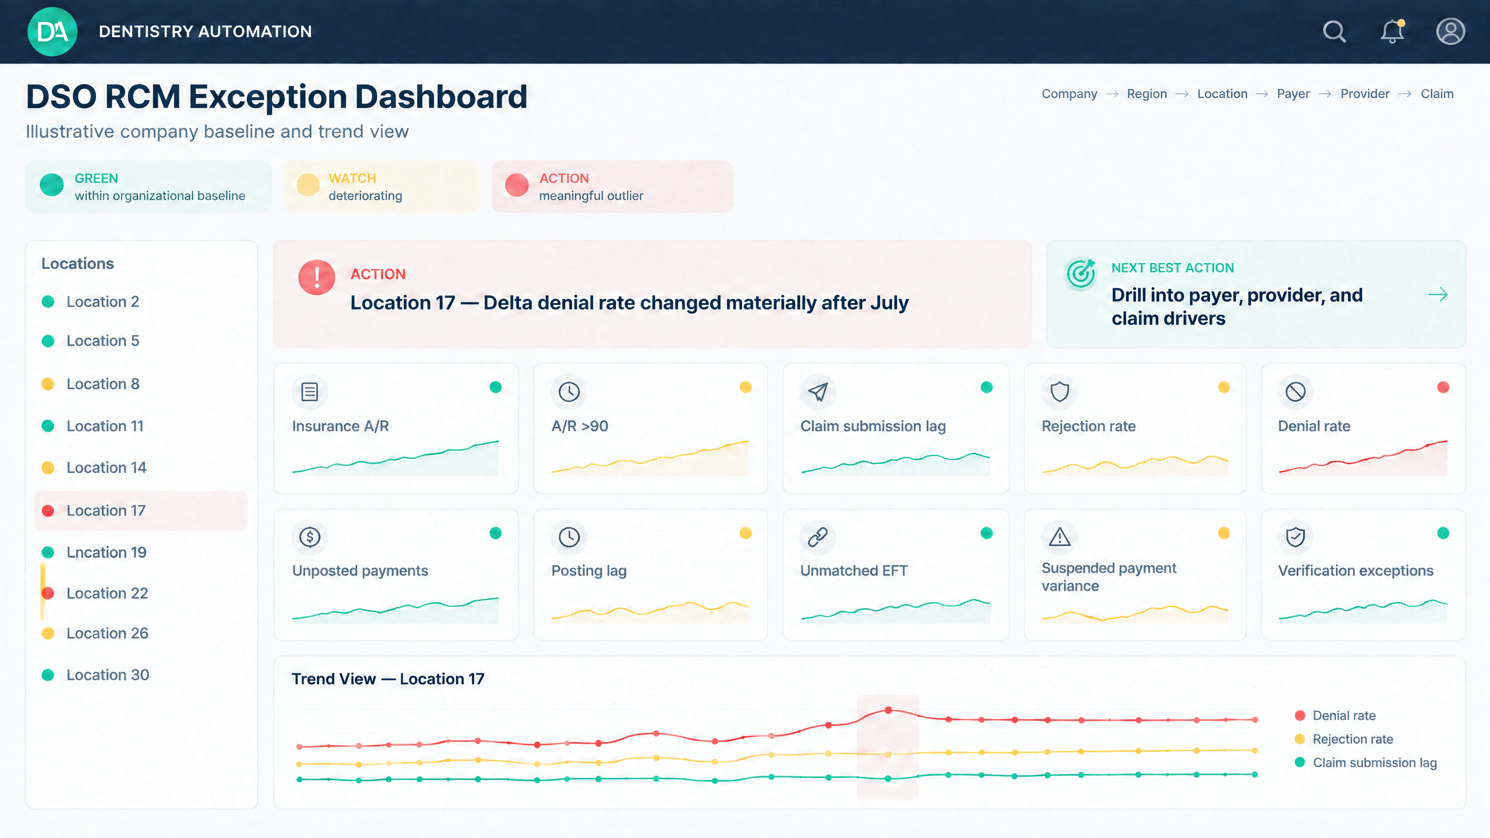Open the search magnifier icon
The width and height of the screenshot is (1490, 838).
[1334, 31]
